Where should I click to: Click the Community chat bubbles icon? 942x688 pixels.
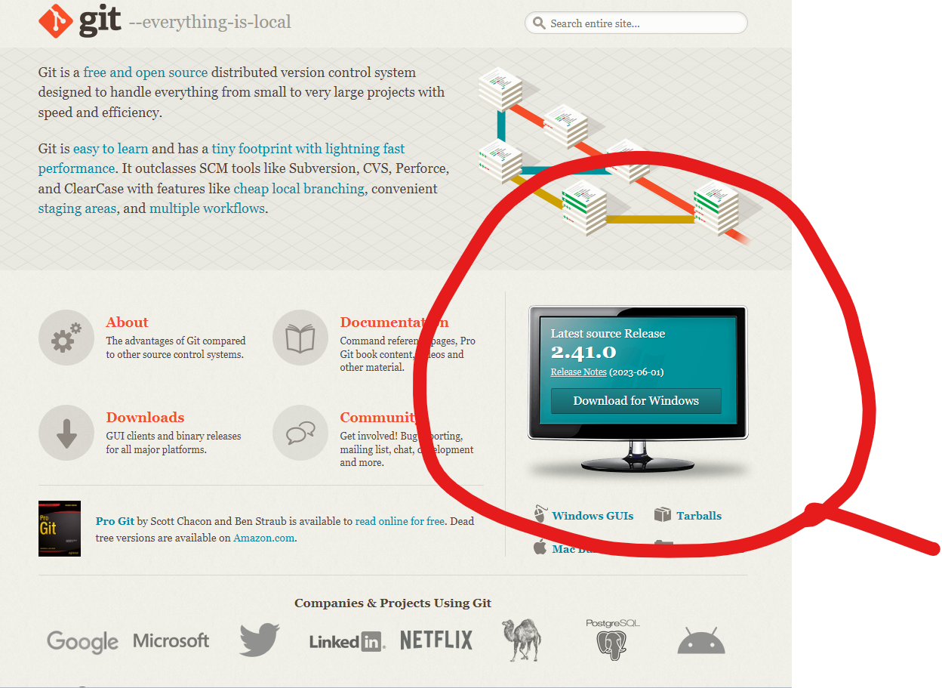[x=300, y=433]
